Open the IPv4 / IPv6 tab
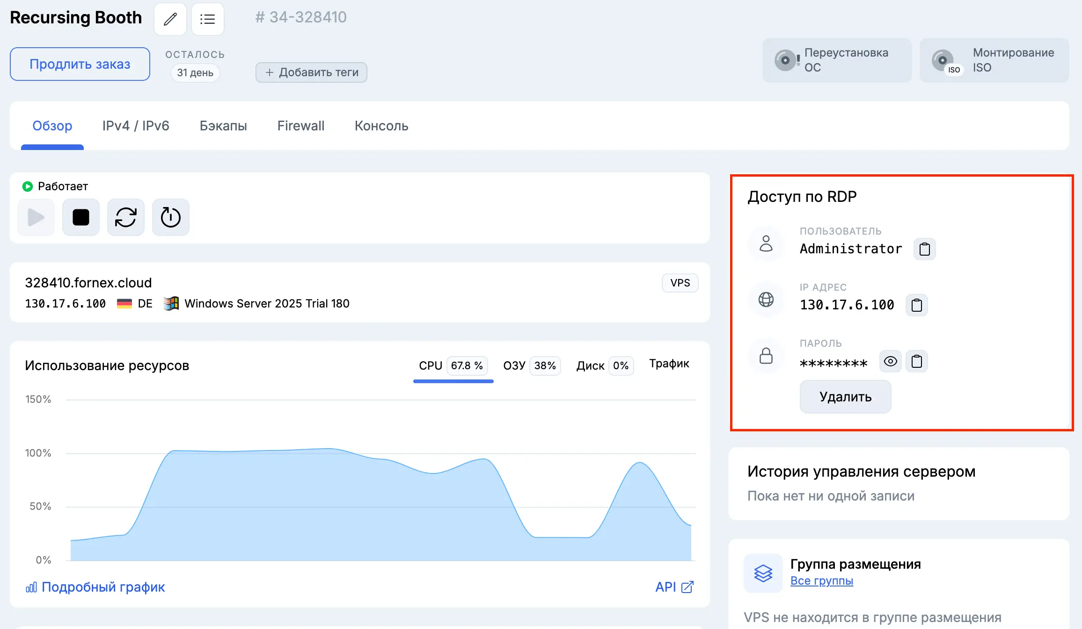 pyautogui.click(x=136, y=126)
